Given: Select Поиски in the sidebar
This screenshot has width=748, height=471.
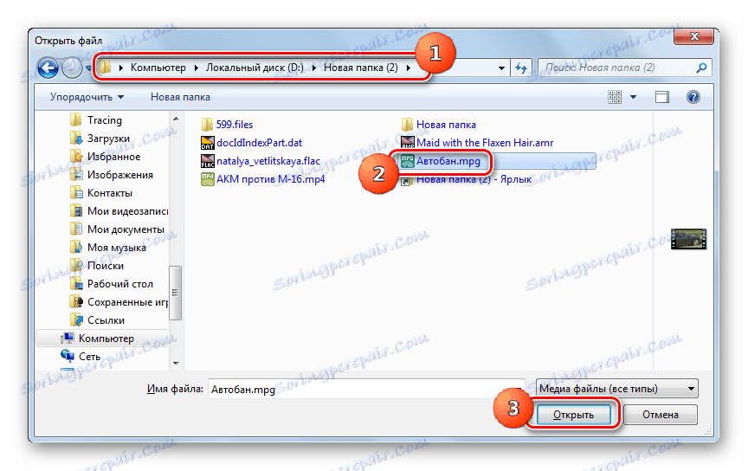Looking at the screenshot, I should 106,266.
